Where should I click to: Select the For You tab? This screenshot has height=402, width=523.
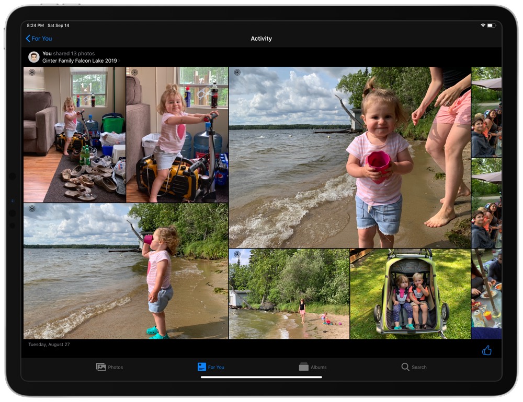211,367
